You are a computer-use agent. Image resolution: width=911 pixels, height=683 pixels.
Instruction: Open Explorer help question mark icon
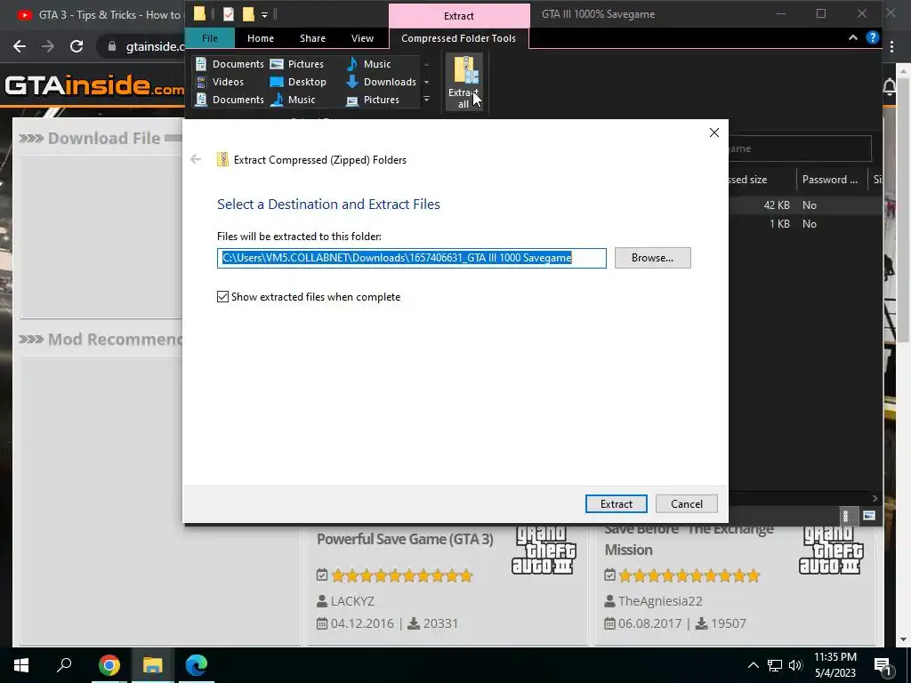coord(872,37)
